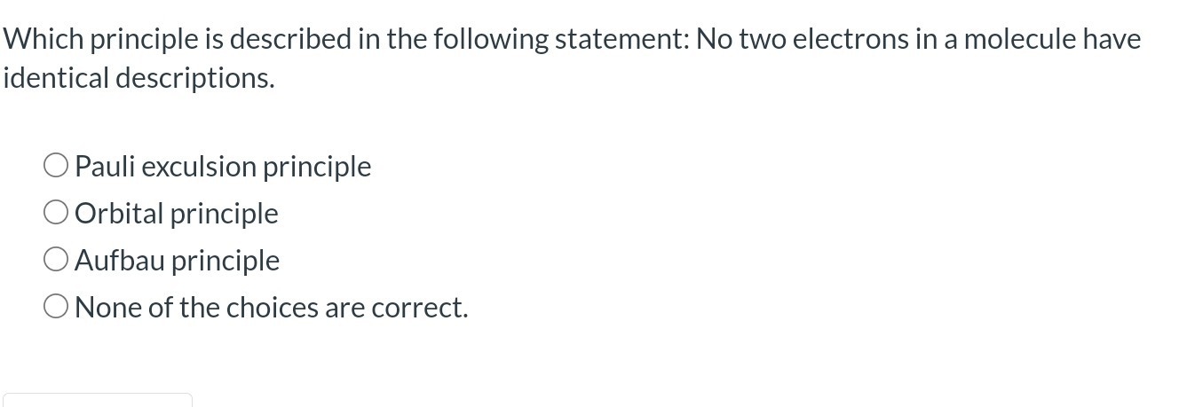
Task: Click the 'Pauli exculsion principle' answer label
Action: (223, 167)
